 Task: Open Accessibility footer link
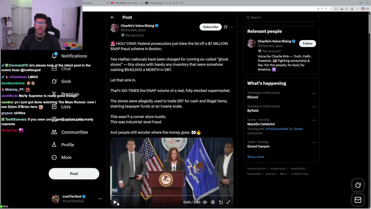click(254, 174)
